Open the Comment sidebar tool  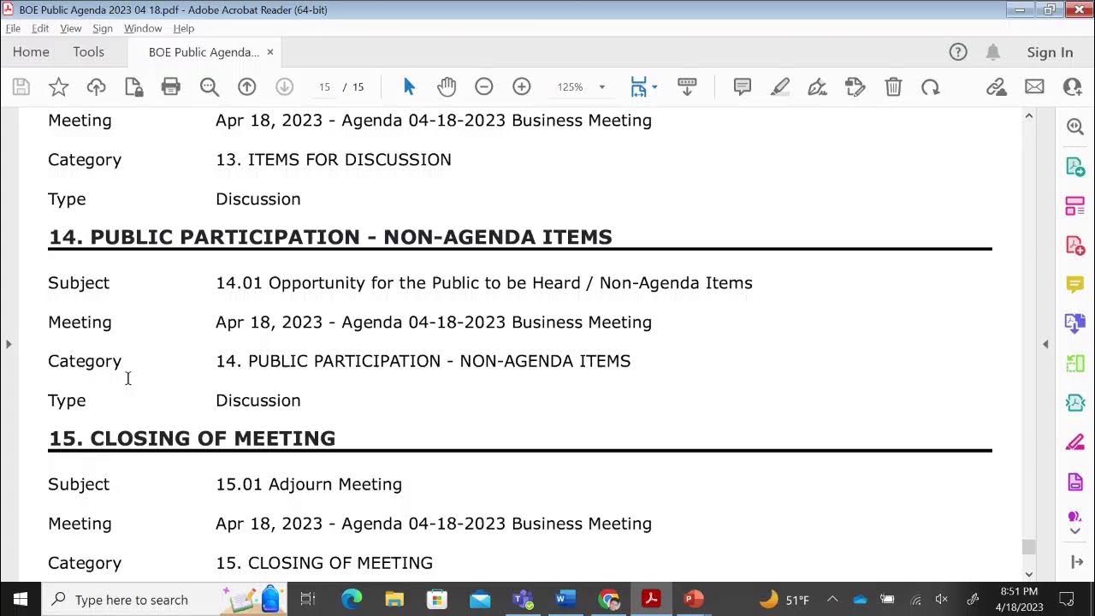pyautogui.click(x=1075, y=284)
